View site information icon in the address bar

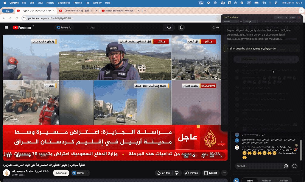(24, 18)
